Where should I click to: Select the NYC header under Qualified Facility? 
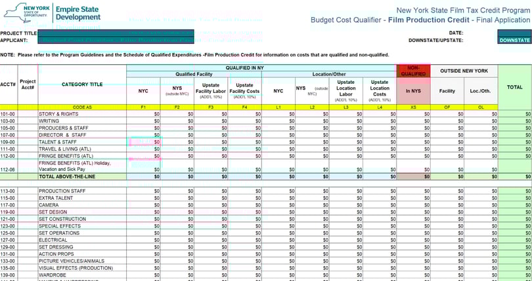(x=143, y=91)
